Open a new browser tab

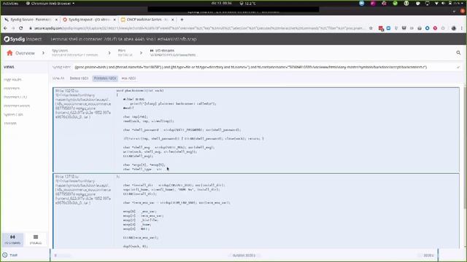[182, 20]
